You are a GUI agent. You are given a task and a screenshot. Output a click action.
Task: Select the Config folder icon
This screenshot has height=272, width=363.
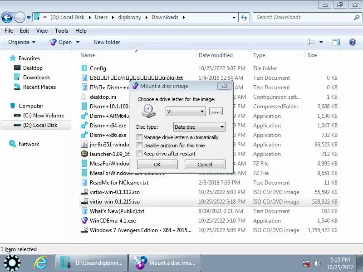coord(84,68)
